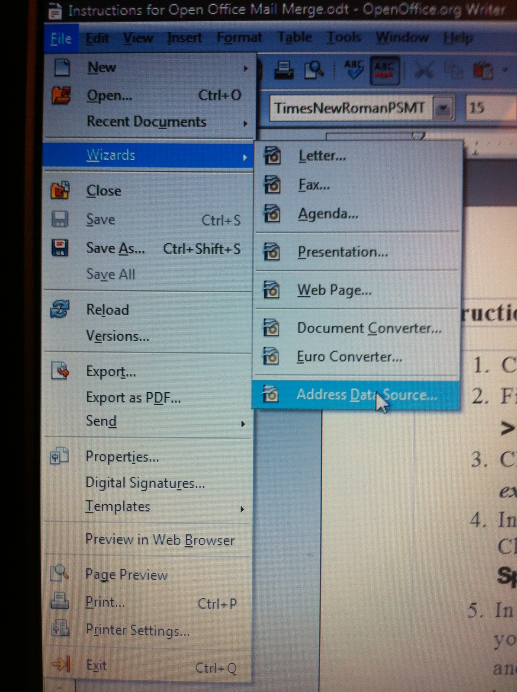Open the Tools menu

click(344, 37)
